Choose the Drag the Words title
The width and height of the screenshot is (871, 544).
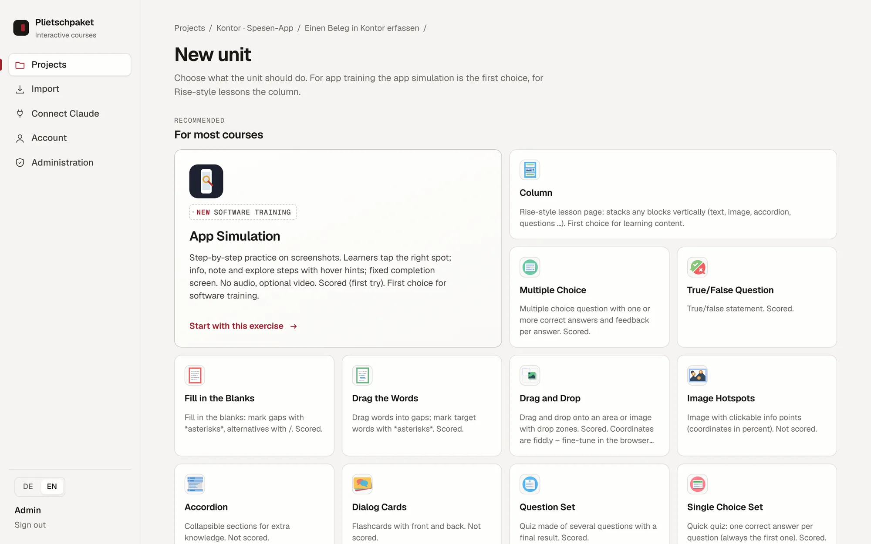tap(385, 398)
